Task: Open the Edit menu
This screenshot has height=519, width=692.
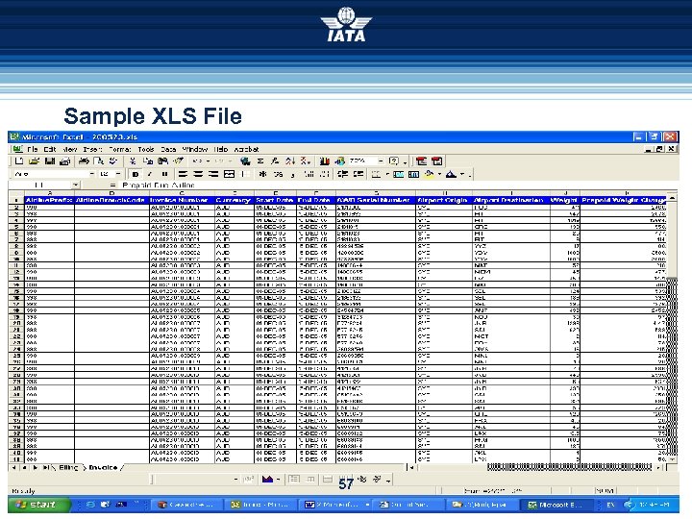Action: [49, 150]
